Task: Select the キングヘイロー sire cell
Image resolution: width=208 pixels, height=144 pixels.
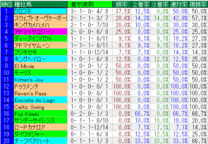Action: point(40,59)
